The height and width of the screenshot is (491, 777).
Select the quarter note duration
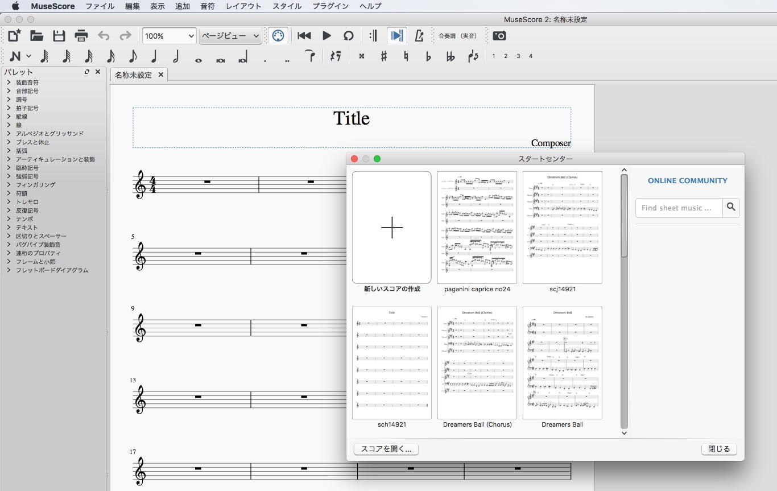(154, 56)
